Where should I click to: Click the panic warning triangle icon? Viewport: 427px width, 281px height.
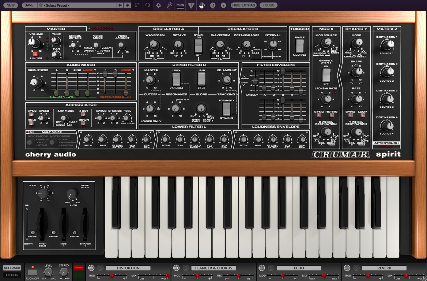click(x=191, y=5)
